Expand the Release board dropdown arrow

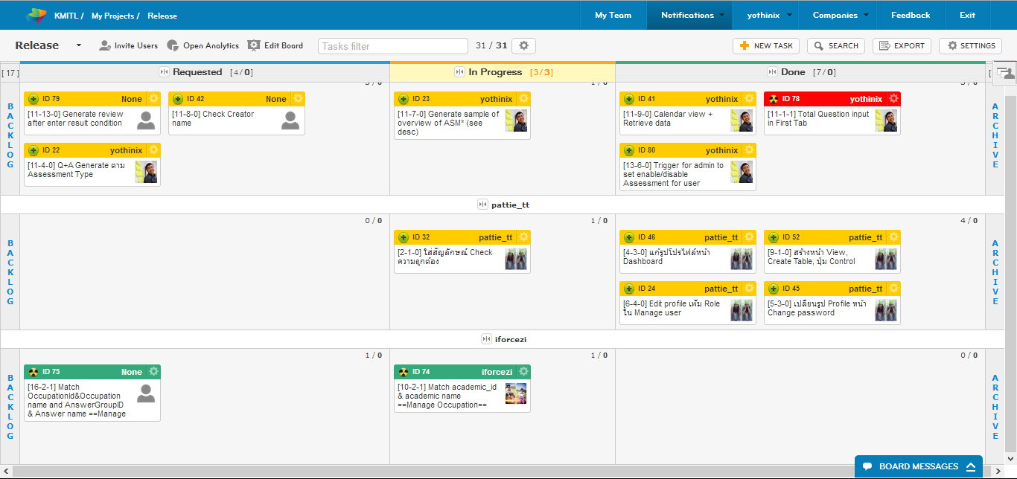click(x=79, y=46)
